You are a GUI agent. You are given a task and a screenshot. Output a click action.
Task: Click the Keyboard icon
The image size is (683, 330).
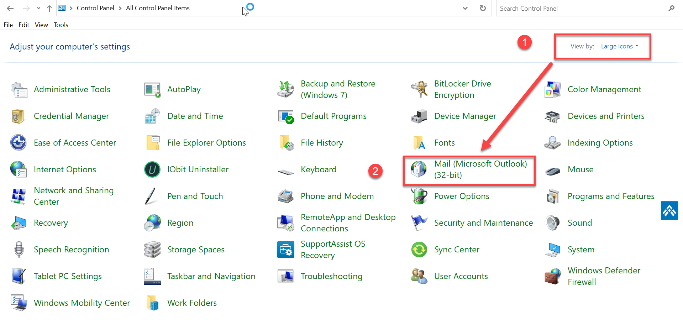[286, 172]
